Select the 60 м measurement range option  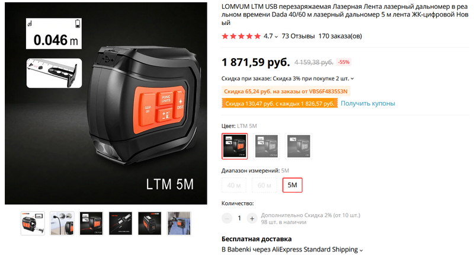click(264, 185)
